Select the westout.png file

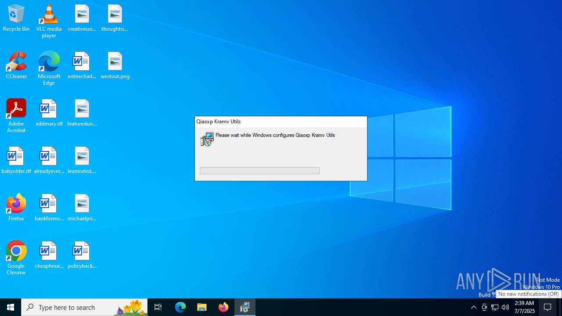click(x=115, y=66)
